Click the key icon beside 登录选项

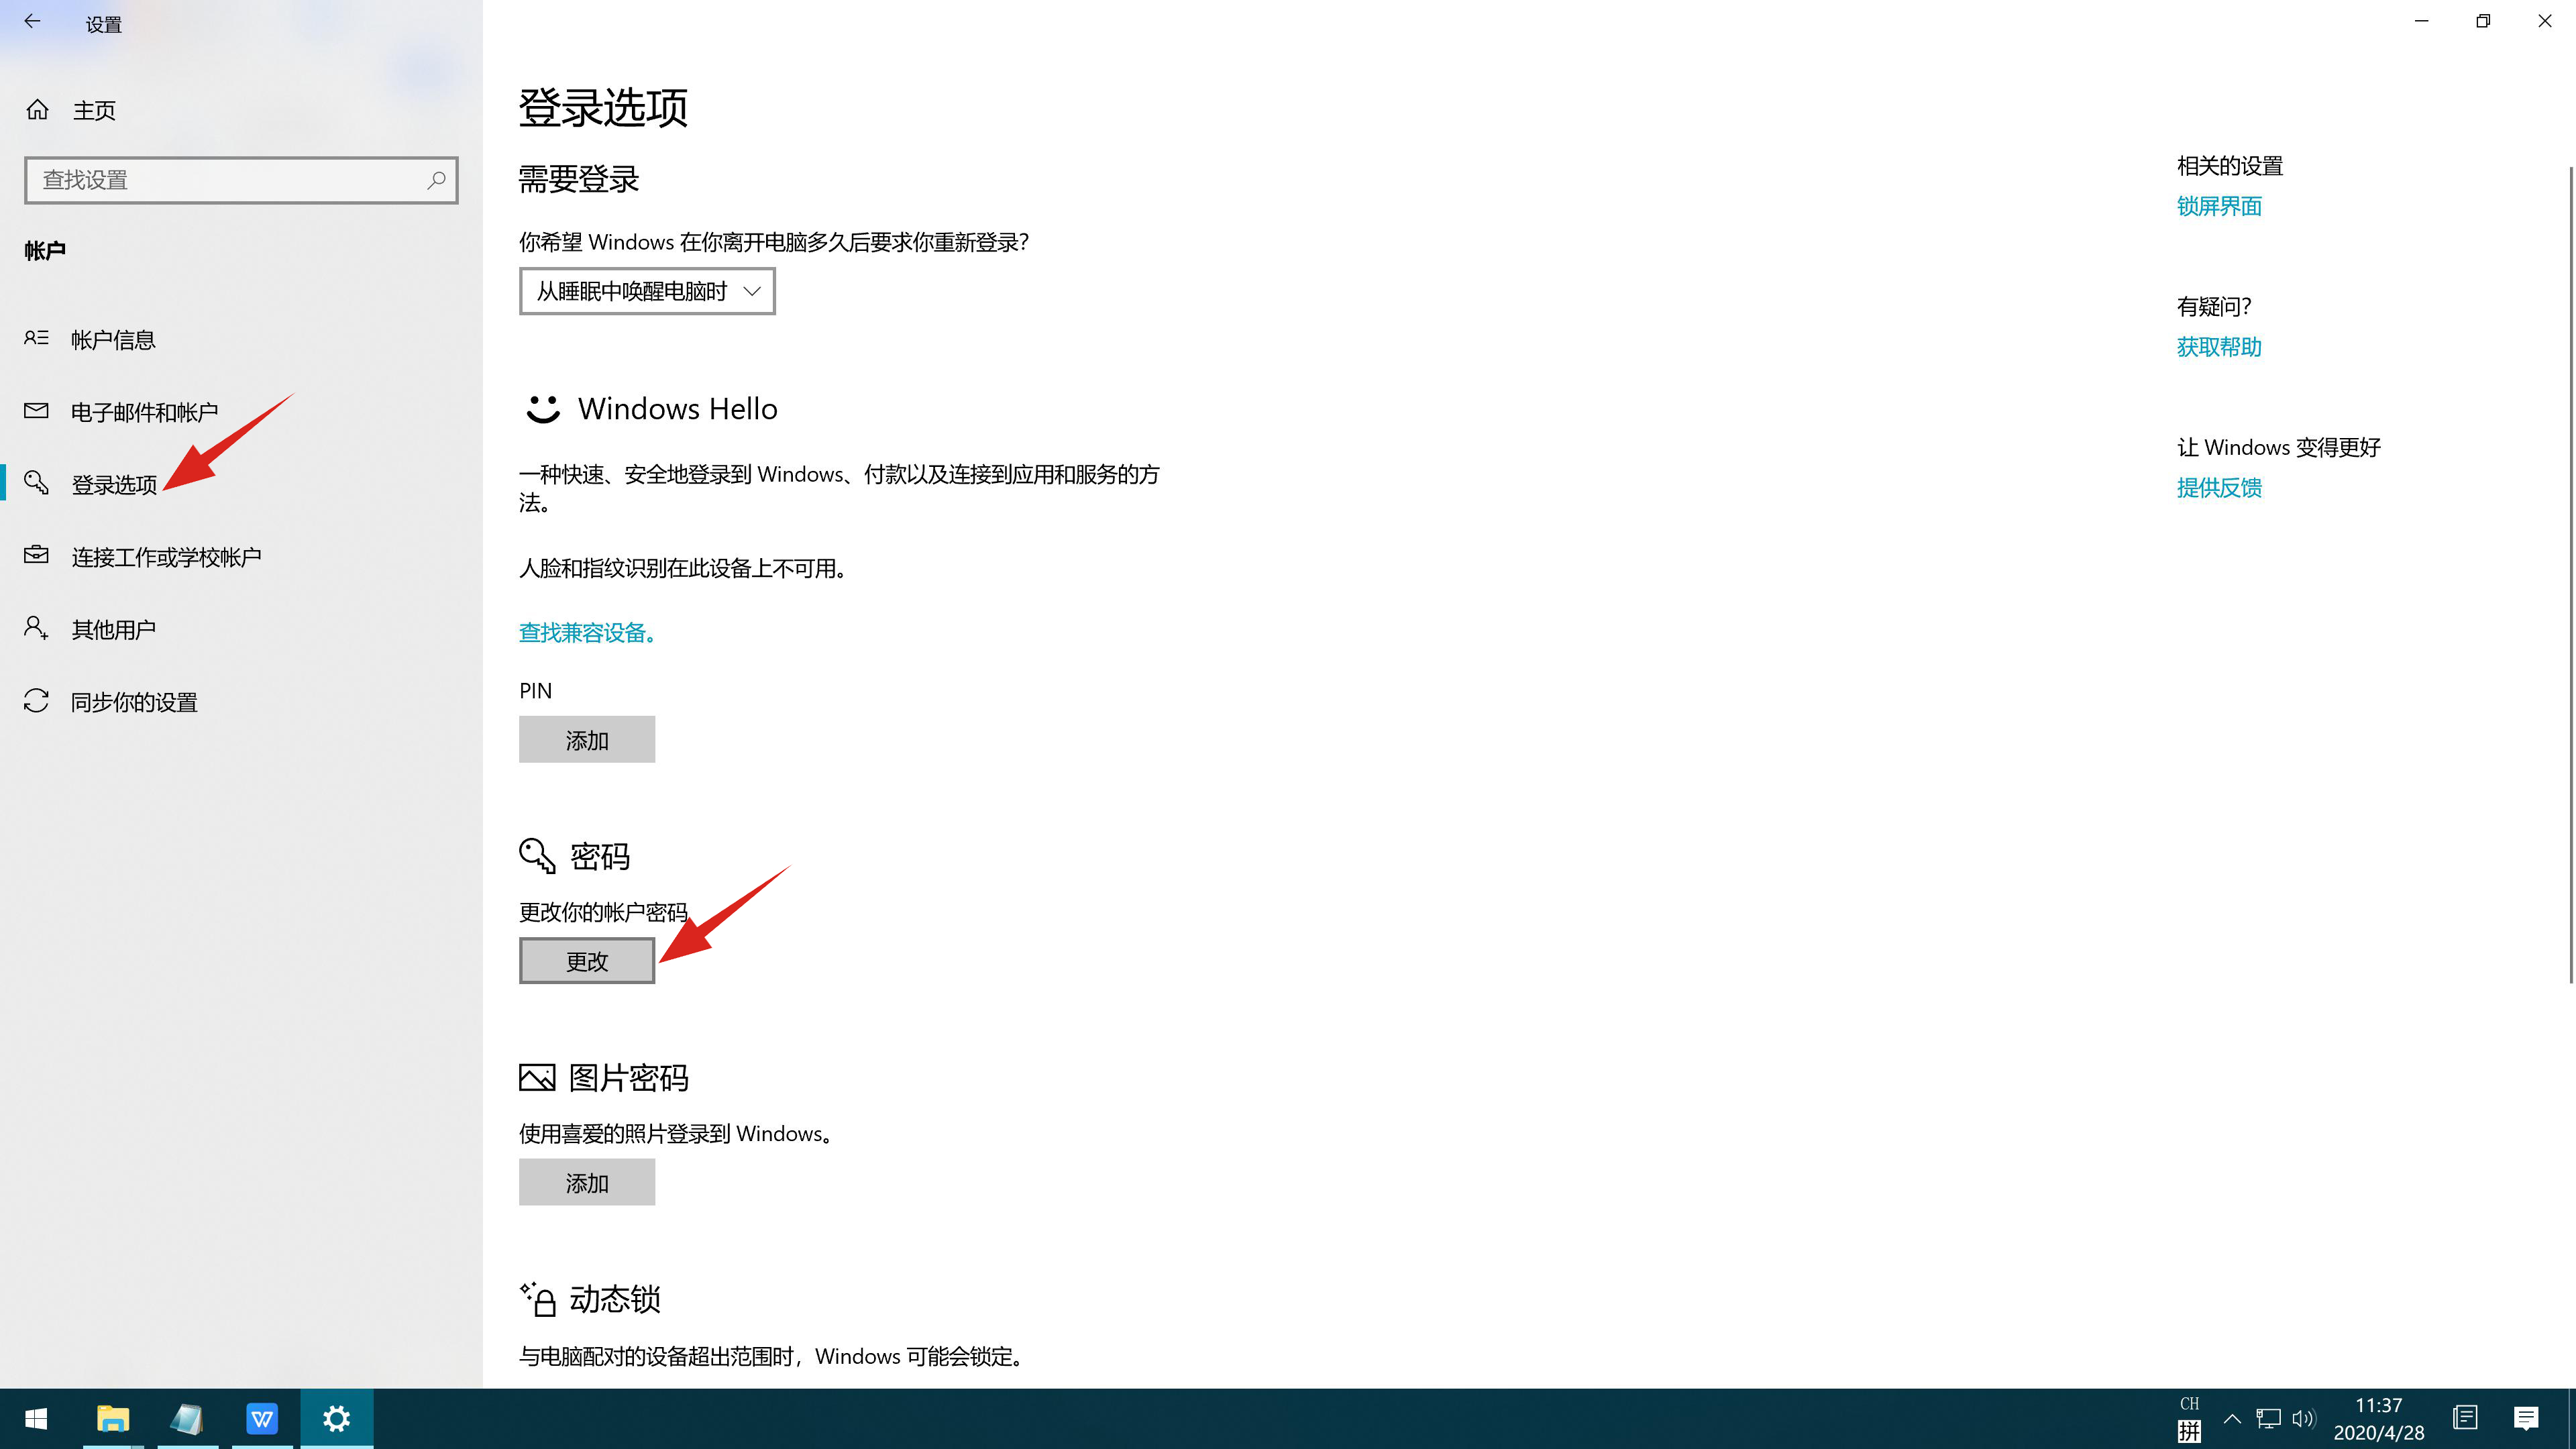click(x=36, y=483)
